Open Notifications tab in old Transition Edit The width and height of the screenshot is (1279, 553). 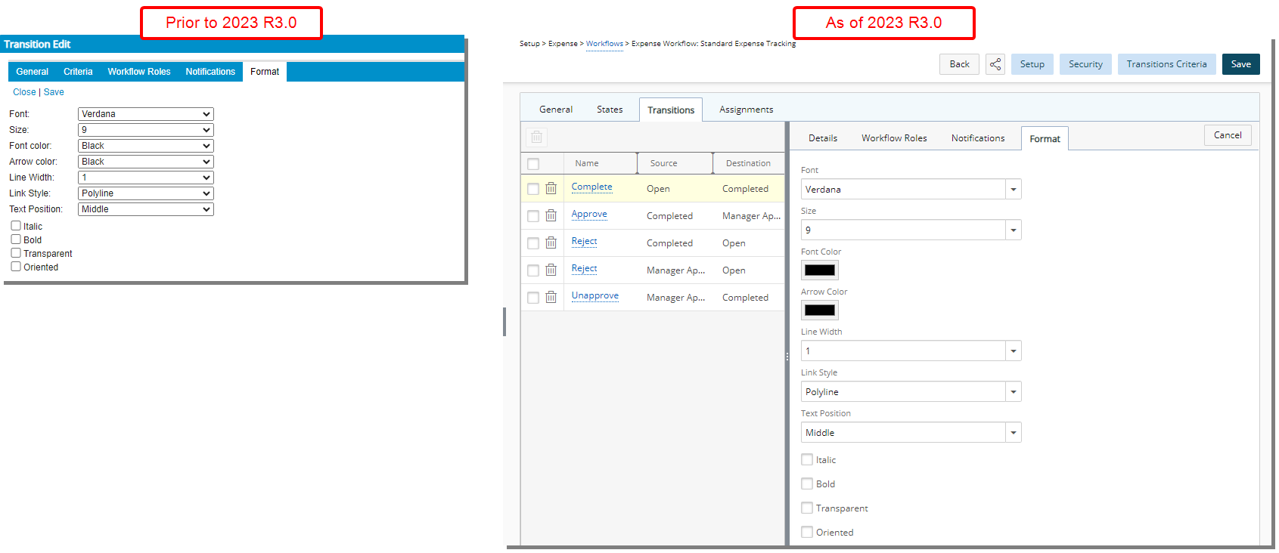pos(210,72)
